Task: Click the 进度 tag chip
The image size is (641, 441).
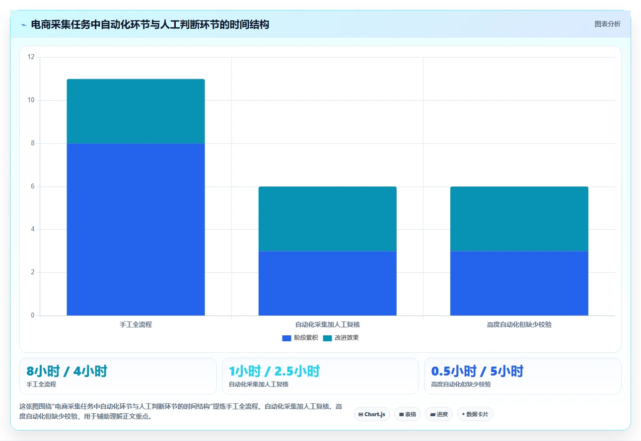Action: 439,414
